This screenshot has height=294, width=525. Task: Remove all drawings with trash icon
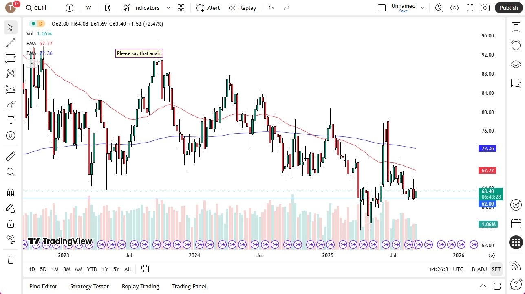(x=11, y=259)
